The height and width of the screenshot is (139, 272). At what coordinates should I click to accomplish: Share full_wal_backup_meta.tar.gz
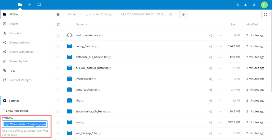[211, 68]
